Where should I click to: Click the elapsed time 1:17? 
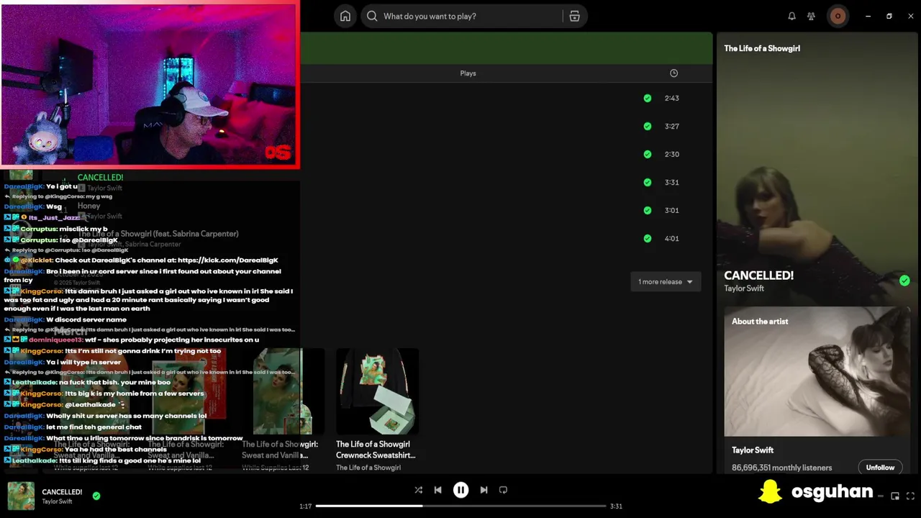(306, 506)
